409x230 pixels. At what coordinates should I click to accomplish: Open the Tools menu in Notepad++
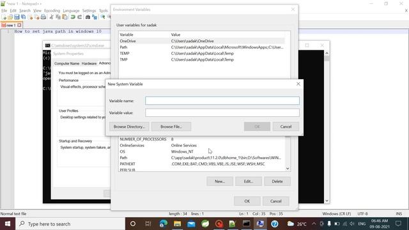pyautogui.click(x=104, y=11)
